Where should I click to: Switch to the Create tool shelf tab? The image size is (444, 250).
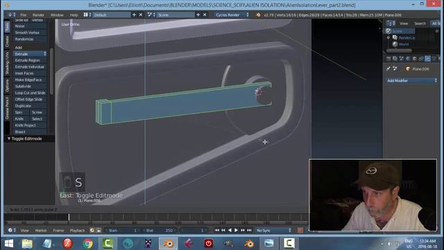tap(7, 42)
